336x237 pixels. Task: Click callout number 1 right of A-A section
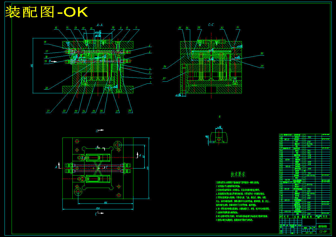150,82
